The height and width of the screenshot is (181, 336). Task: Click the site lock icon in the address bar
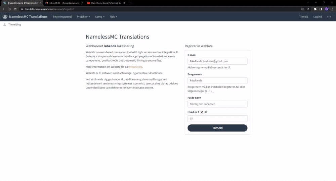point(22,9)
